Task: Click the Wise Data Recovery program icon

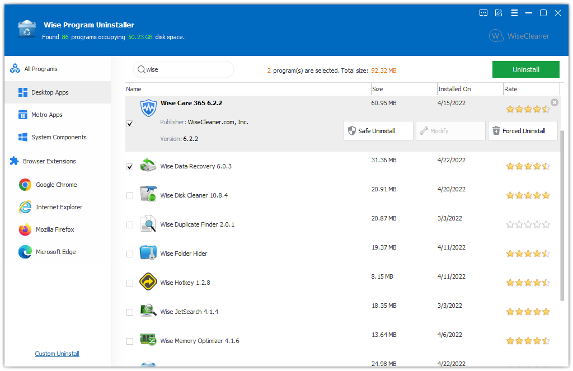Action: 148,166
